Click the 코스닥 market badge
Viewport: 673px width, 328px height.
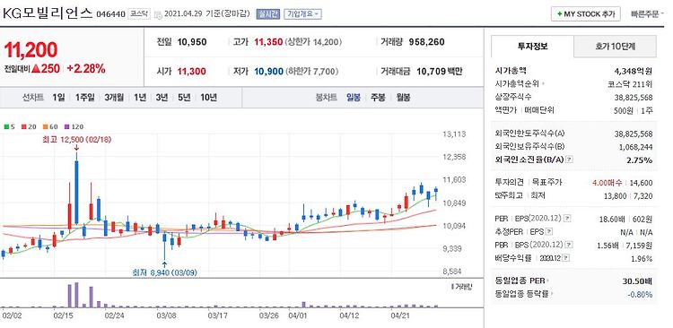(139, 14)
